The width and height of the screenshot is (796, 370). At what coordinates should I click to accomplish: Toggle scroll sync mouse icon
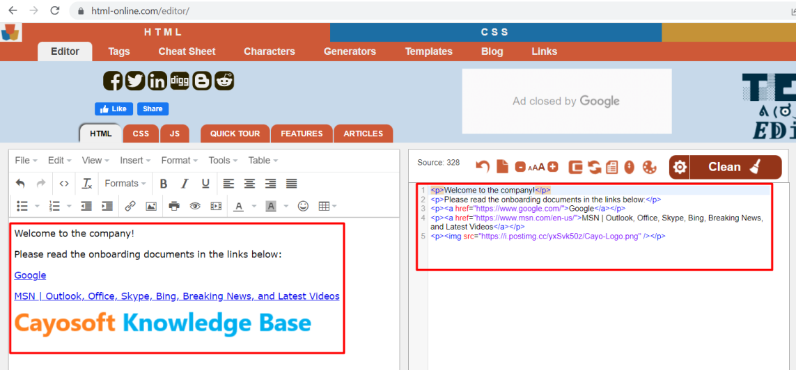[x=630, y=167]
